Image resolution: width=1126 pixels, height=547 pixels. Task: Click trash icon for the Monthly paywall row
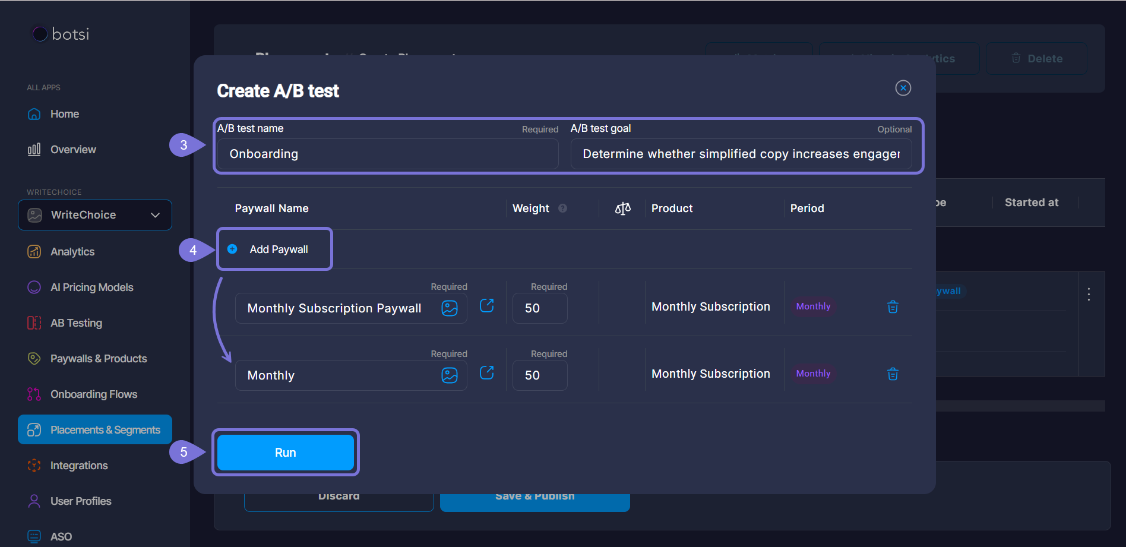pyautogui.click(x=892, y=374)
